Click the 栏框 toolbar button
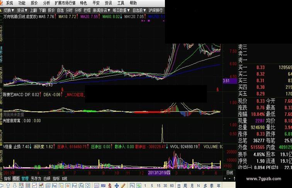 [87, 10]
